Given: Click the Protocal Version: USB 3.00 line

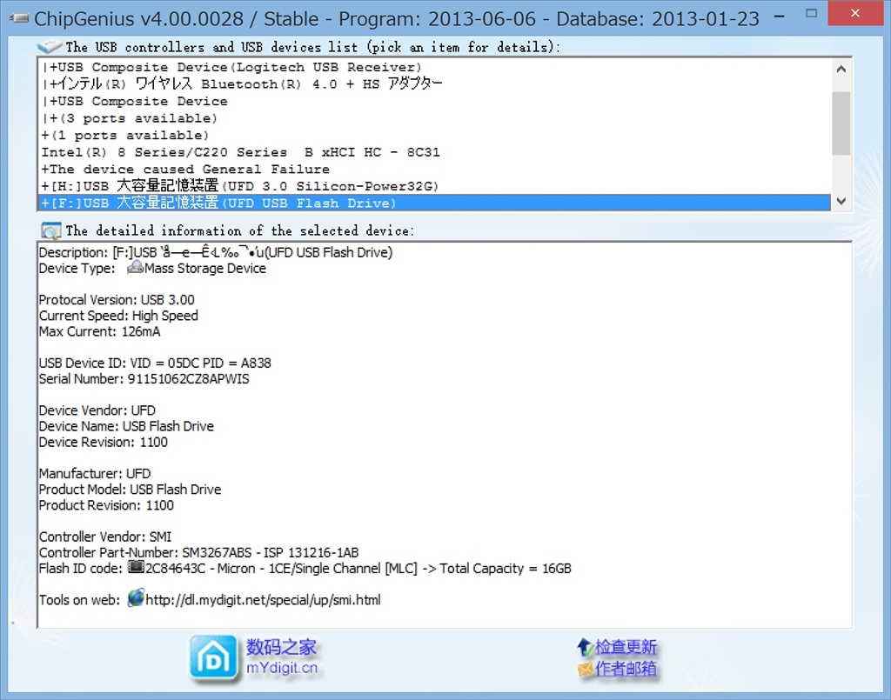Looking at the screenshot, I should pos(117,300).
